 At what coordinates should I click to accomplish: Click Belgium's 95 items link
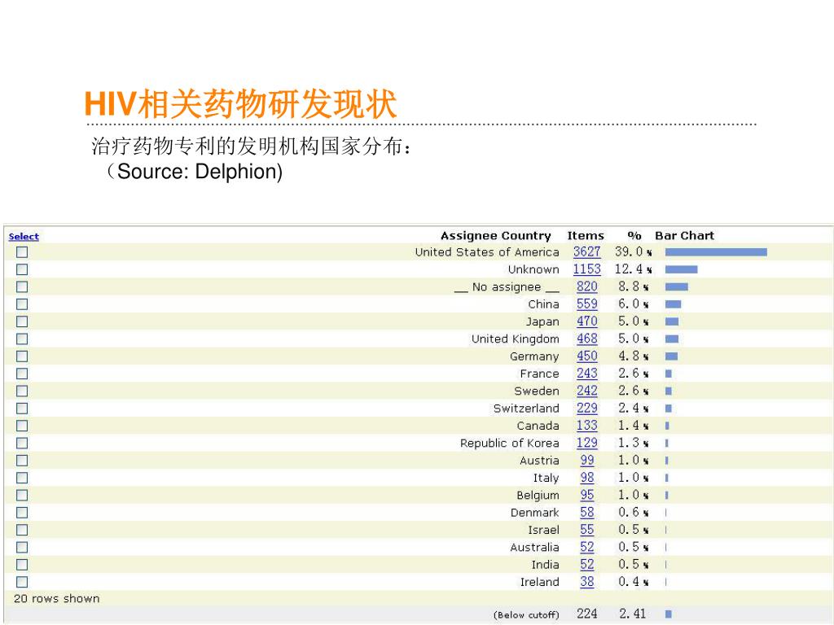(587, 496)
